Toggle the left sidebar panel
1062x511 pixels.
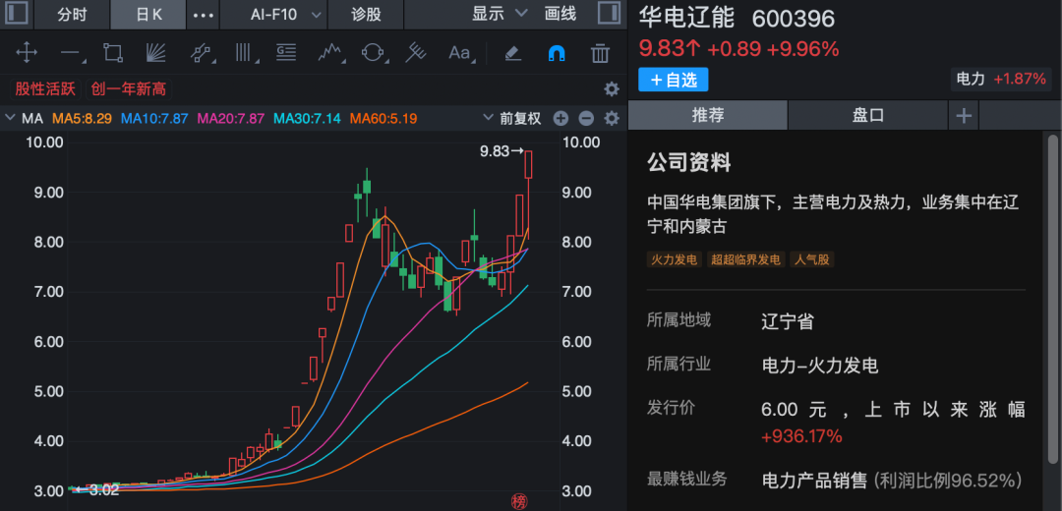tap(17, 14)
